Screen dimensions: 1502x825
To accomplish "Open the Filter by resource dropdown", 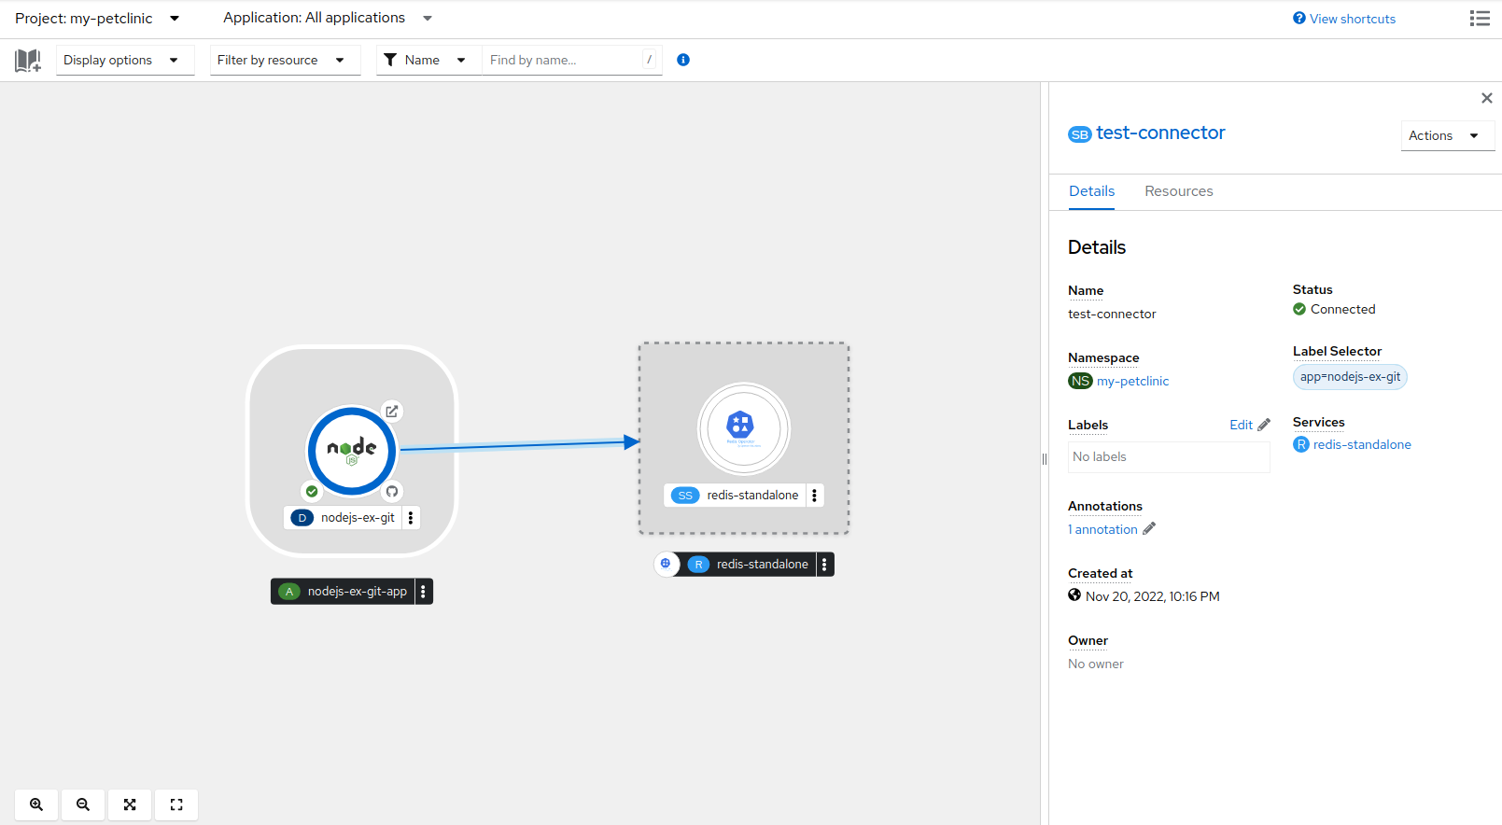I will coord(284,61).
